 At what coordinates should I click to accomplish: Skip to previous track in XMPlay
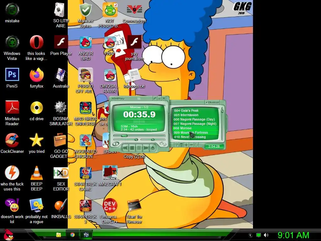coord(125,148)
